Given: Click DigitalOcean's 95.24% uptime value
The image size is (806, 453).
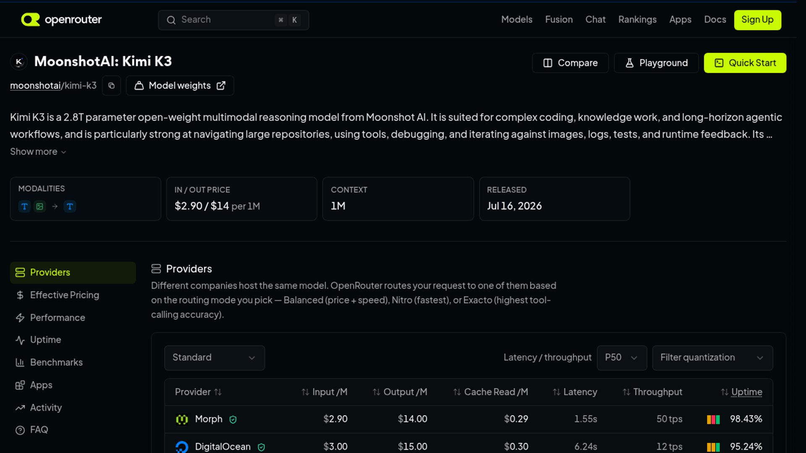Looking at the screenshot, I should (746, 447).
